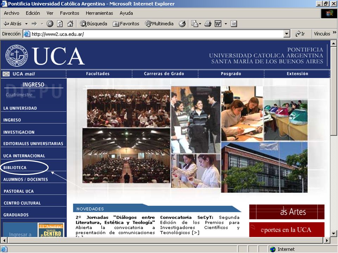338x253 pixels.
Task: Click the horizontal scrollbar left arrow
Action: coord(4,240)
